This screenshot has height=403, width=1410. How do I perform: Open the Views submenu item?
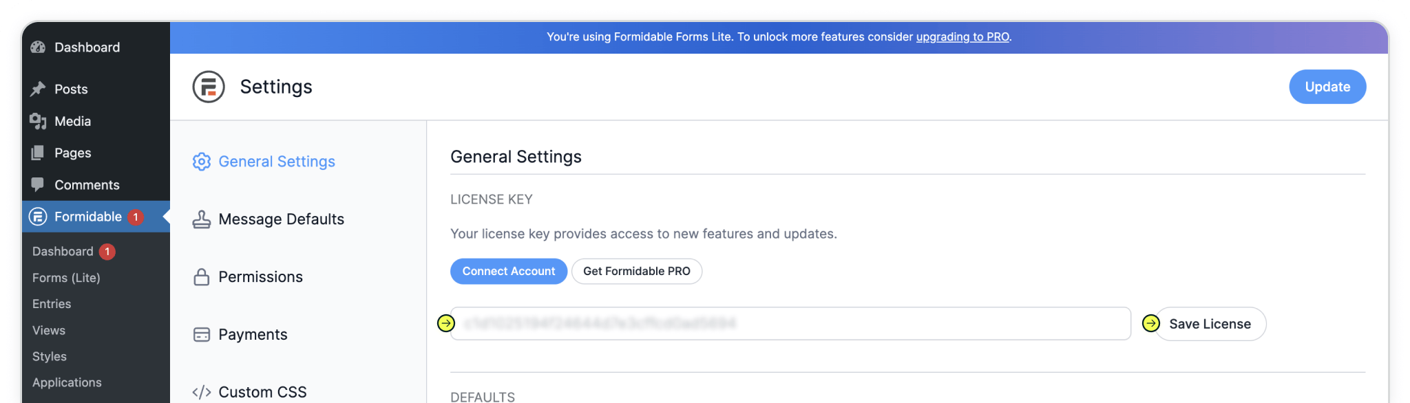click(x=49, y=330)
